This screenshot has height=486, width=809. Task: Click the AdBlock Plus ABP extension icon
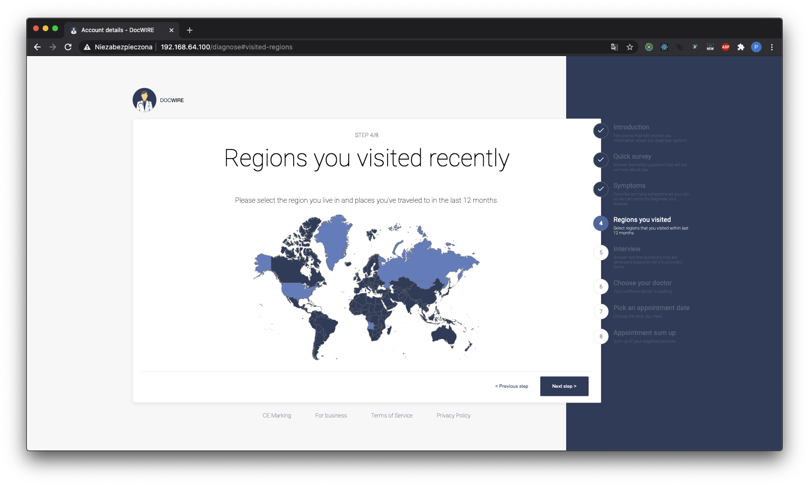726,47
